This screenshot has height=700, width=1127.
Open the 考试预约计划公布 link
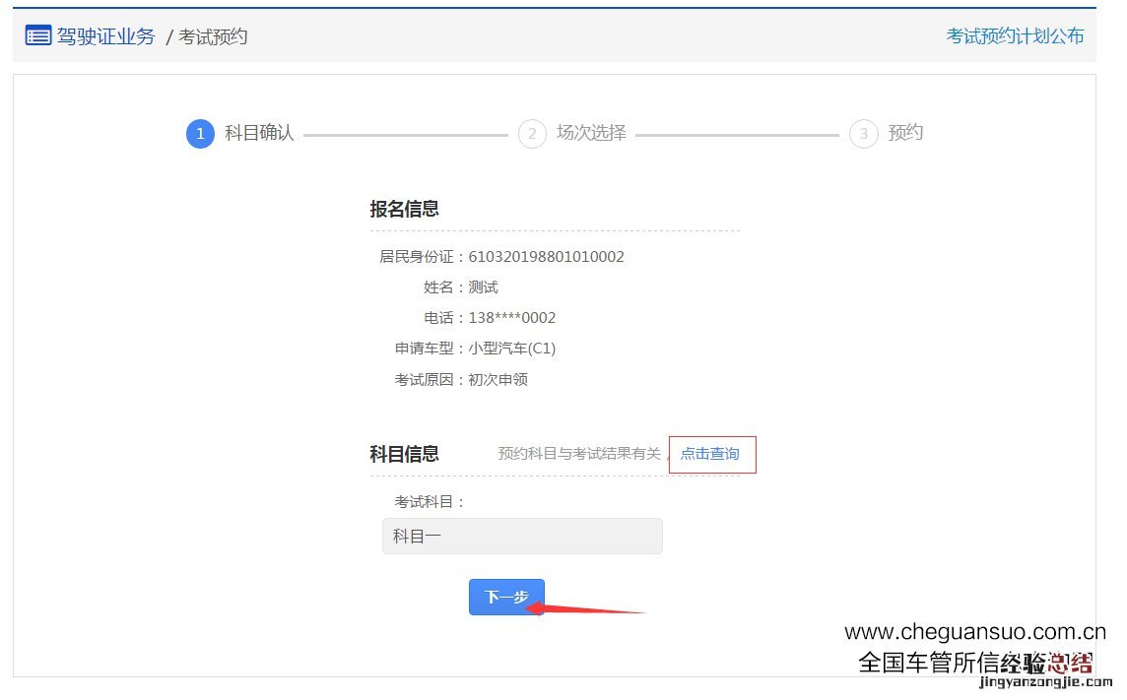(1015, 36)
